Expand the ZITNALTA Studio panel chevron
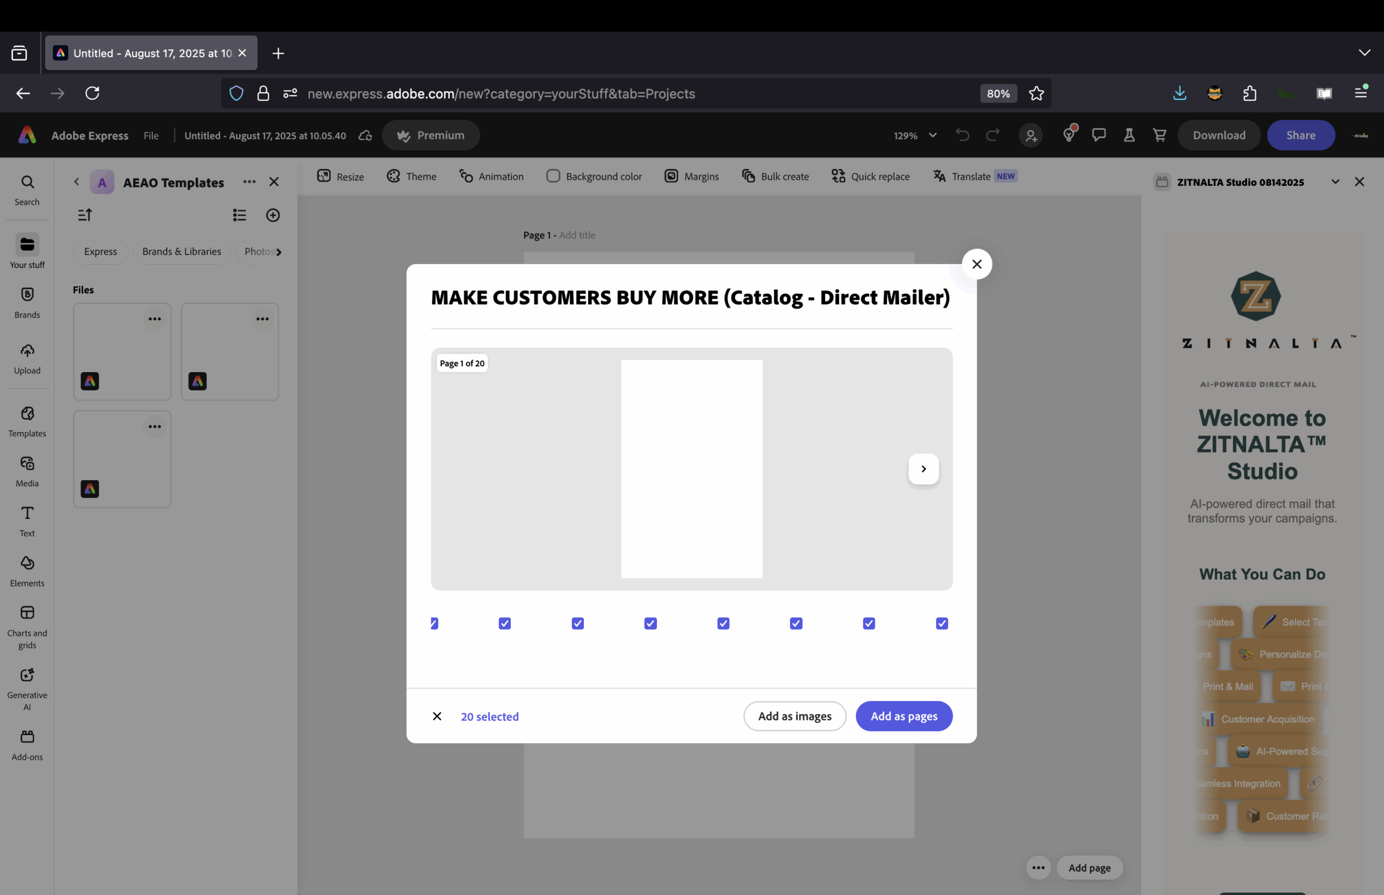 coord(1335,182)
